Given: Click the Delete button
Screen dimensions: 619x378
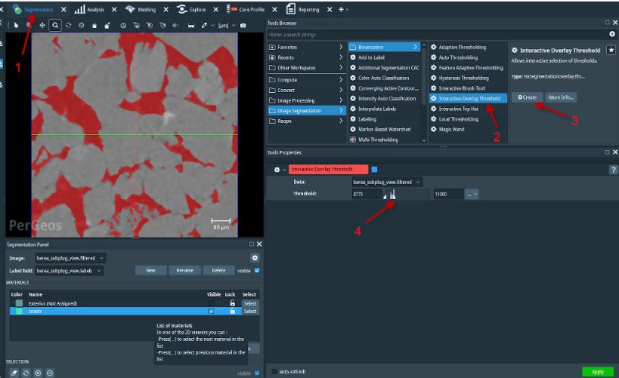Looking at the screenshot, I should 218,270.
